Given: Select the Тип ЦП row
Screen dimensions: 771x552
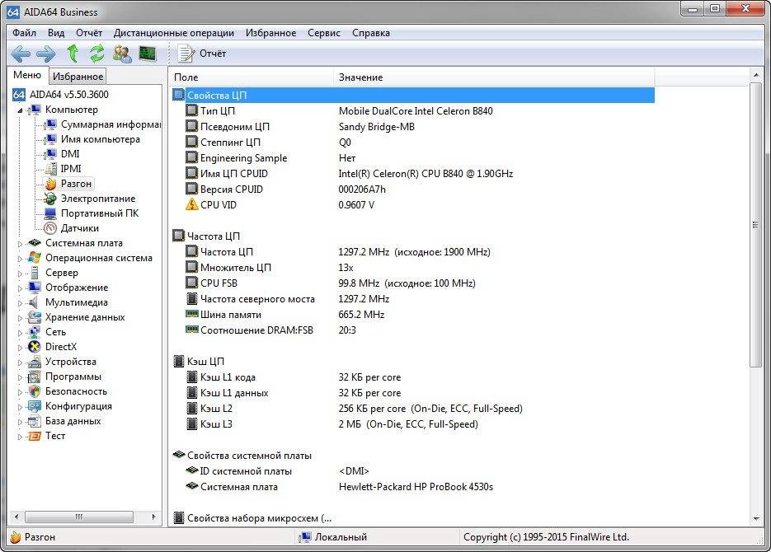Looking at the screenshot, I should (x=413, y=111).
